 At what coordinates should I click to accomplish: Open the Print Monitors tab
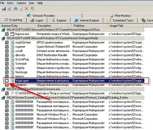pos(118,16)
